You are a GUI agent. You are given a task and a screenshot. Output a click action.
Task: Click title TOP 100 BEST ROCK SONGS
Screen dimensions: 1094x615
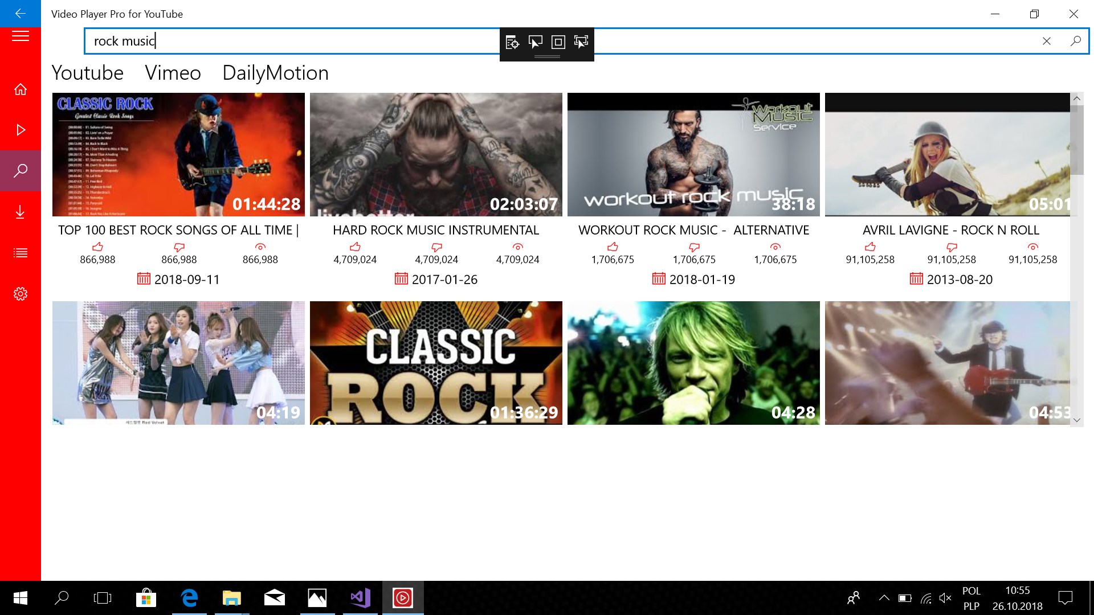coord(178,230)
